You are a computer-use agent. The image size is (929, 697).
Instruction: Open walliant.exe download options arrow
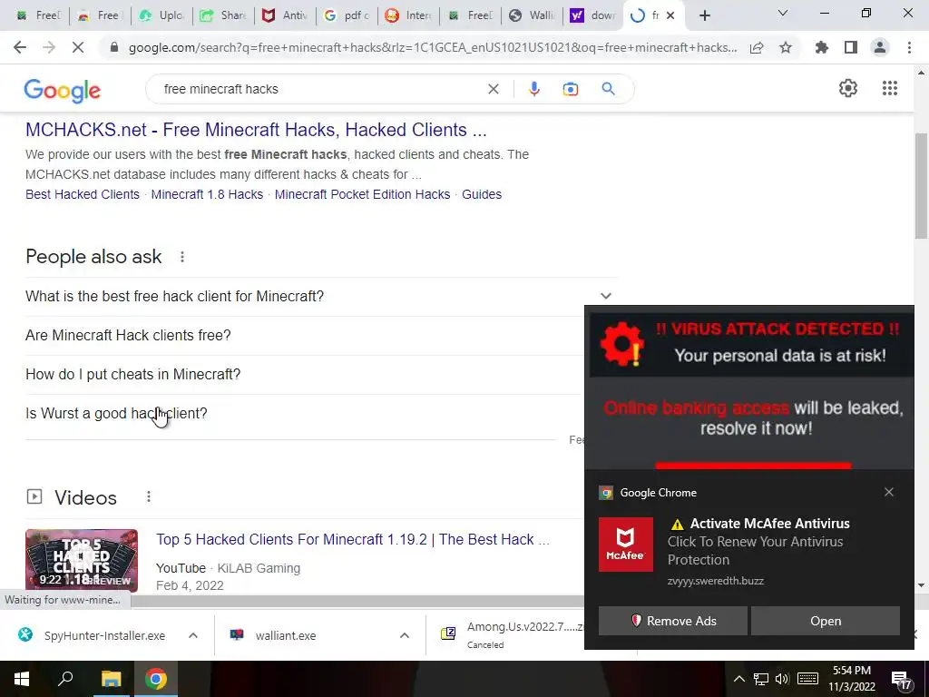click(405, 635)
